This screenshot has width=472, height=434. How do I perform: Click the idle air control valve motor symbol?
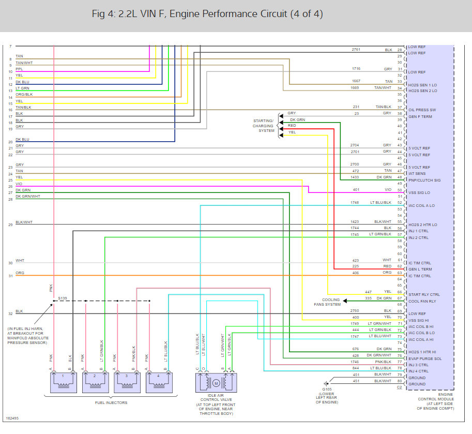coord(216,383)
